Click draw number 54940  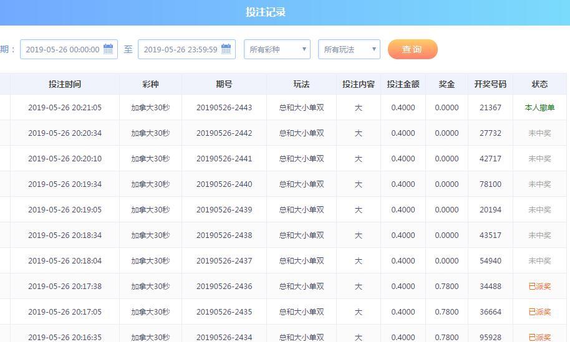(490, 260)
